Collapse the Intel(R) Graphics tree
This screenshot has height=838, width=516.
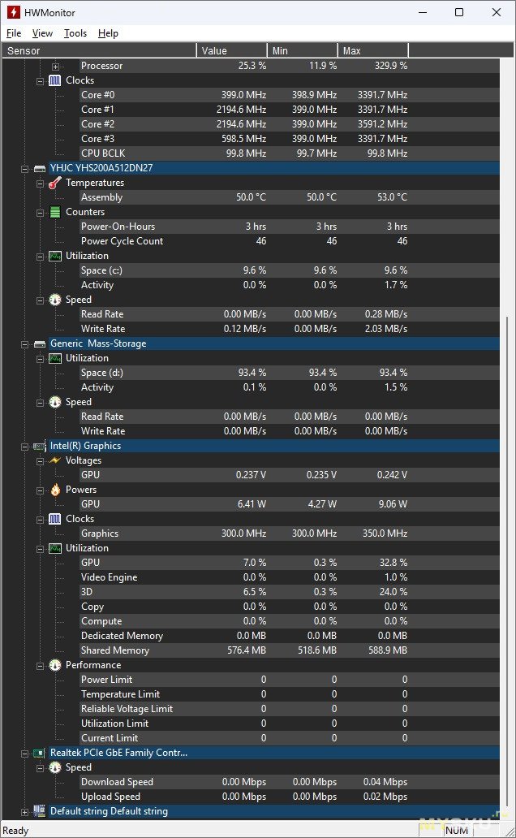(24, 447)
